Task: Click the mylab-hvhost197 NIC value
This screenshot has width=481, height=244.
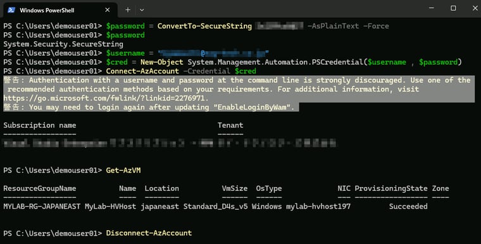Action: (x=318, y=206)
